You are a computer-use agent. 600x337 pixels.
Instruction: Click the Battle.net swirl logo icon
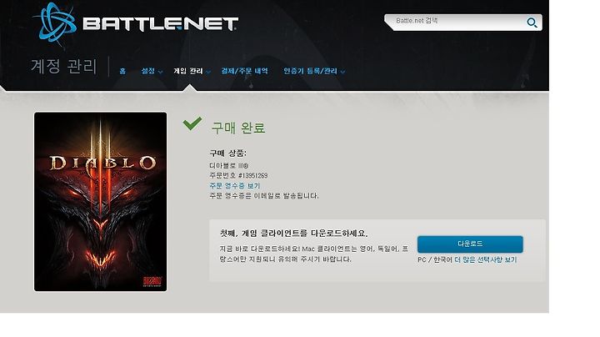[56, 23]
